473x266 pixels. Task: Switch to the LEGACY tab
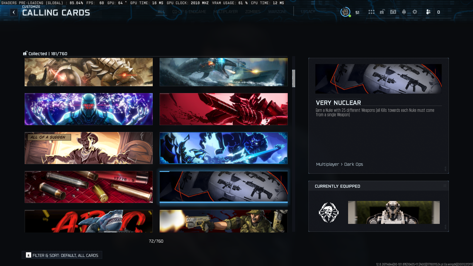point(308,12)
